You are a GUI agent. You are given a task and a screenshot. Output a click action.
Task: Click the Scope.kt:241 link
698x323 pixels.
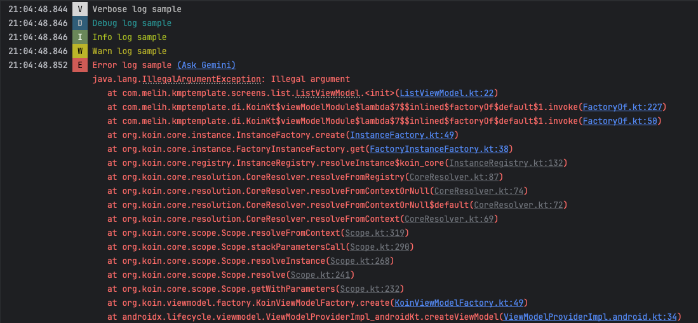click(319, 275)
